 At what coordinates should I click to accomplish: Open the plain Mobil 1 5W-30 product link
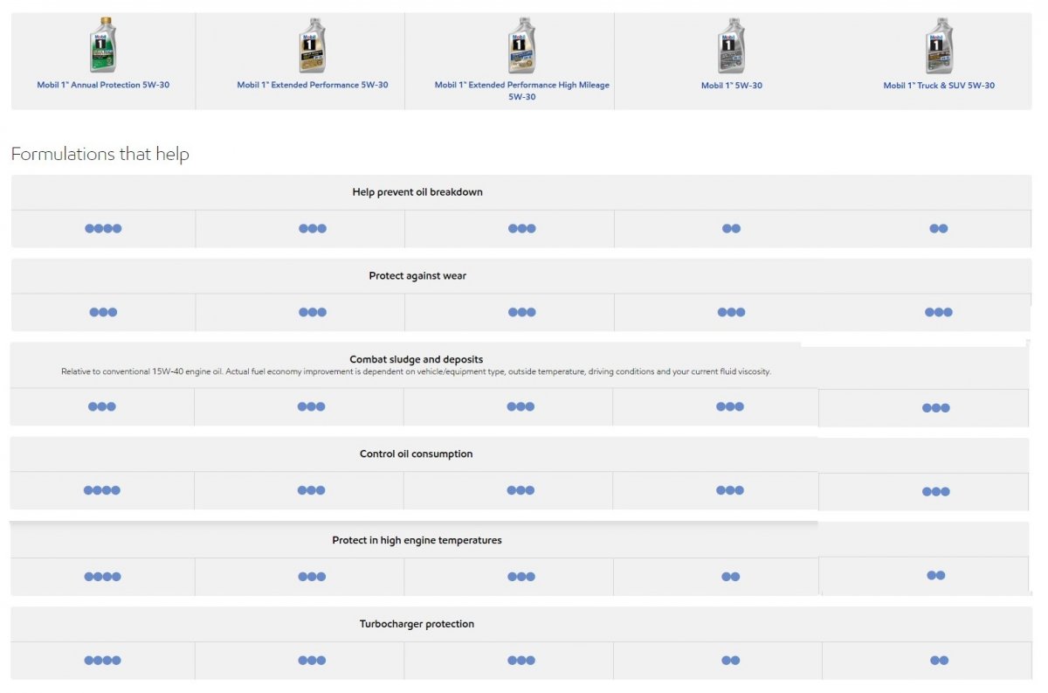731,86
